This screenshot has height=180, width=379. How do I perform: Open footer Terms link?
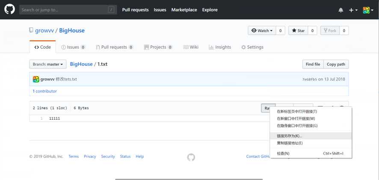click(x=74, y=156)
